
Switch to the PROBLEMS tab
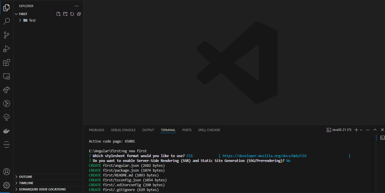[x=97, y=130]
